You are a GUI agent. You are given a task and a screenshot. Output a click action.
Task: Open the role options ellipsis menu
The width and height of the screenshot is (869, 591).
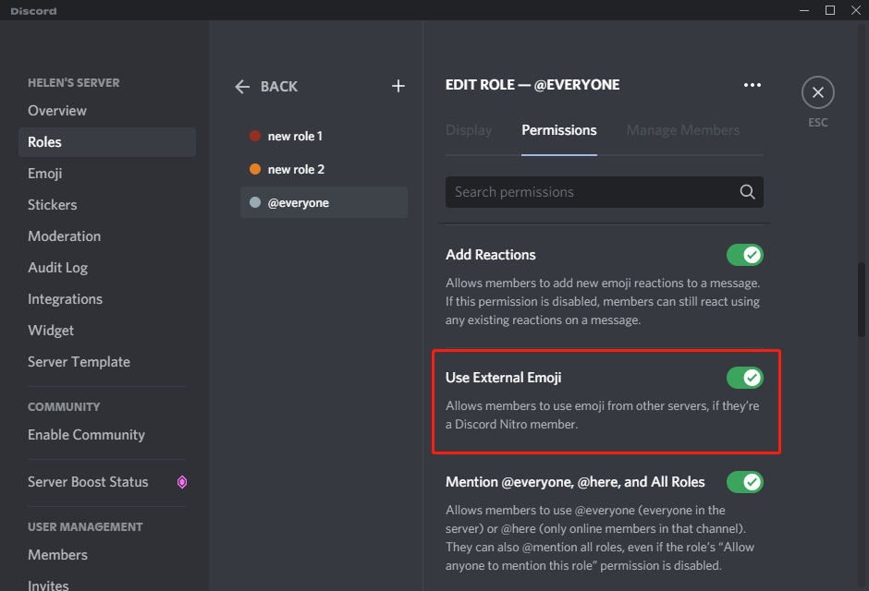coord(752,84)
